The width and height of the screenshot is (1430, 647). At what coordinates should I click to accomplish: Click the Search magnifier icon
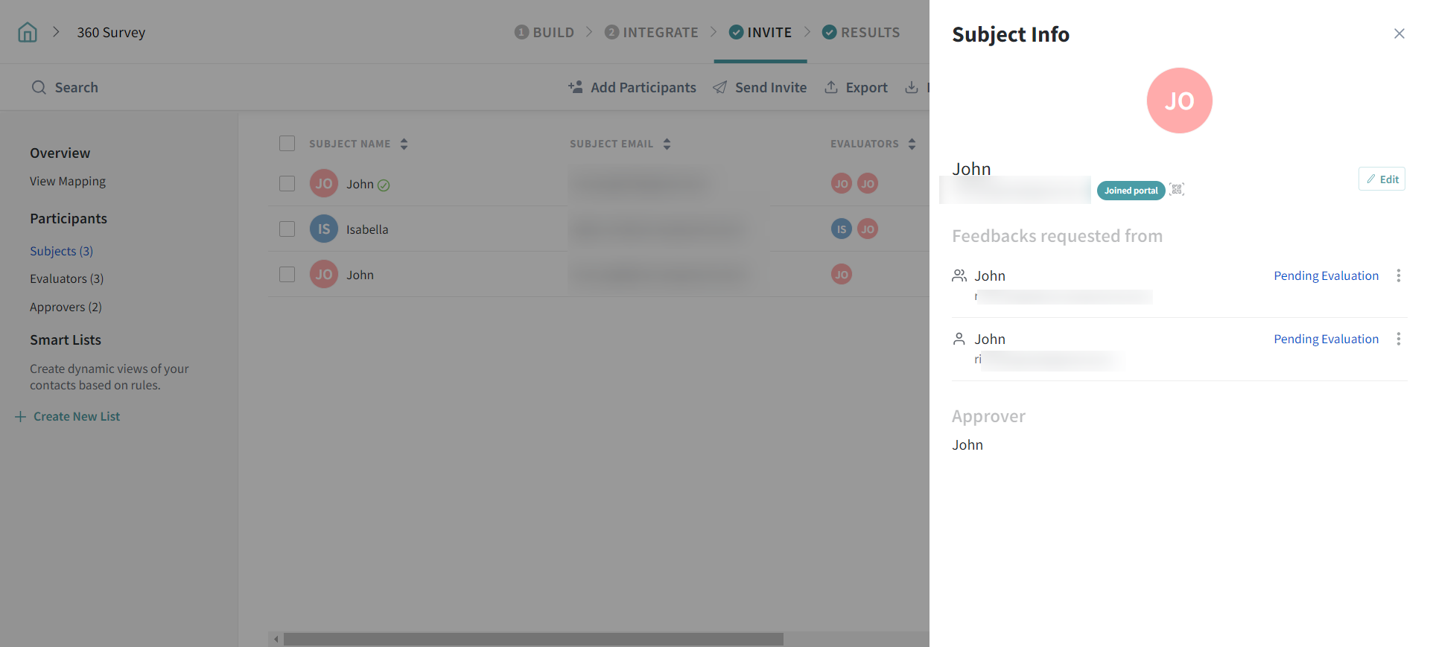pyautogui.click(x=39, y=88)
